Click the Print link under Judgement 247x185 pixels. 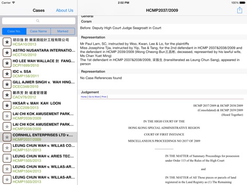pyautogui.click(x=104, y=97)
